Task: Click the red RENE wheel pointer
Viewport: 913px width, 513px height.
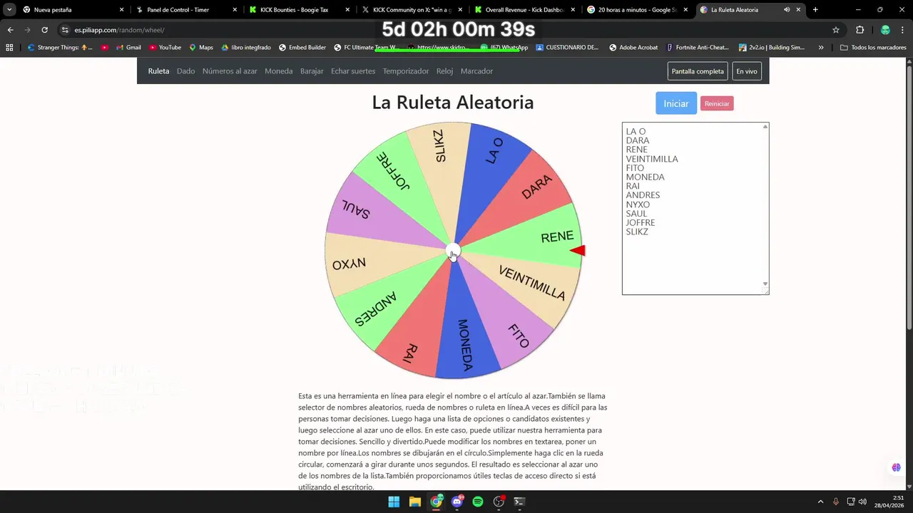Action: click(x=578, y=250)
